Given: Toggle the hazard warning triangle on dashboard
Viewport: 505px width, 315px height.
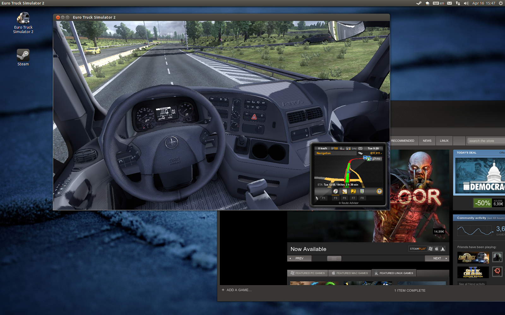Looking at the screenshot, I should coord(254,117).
